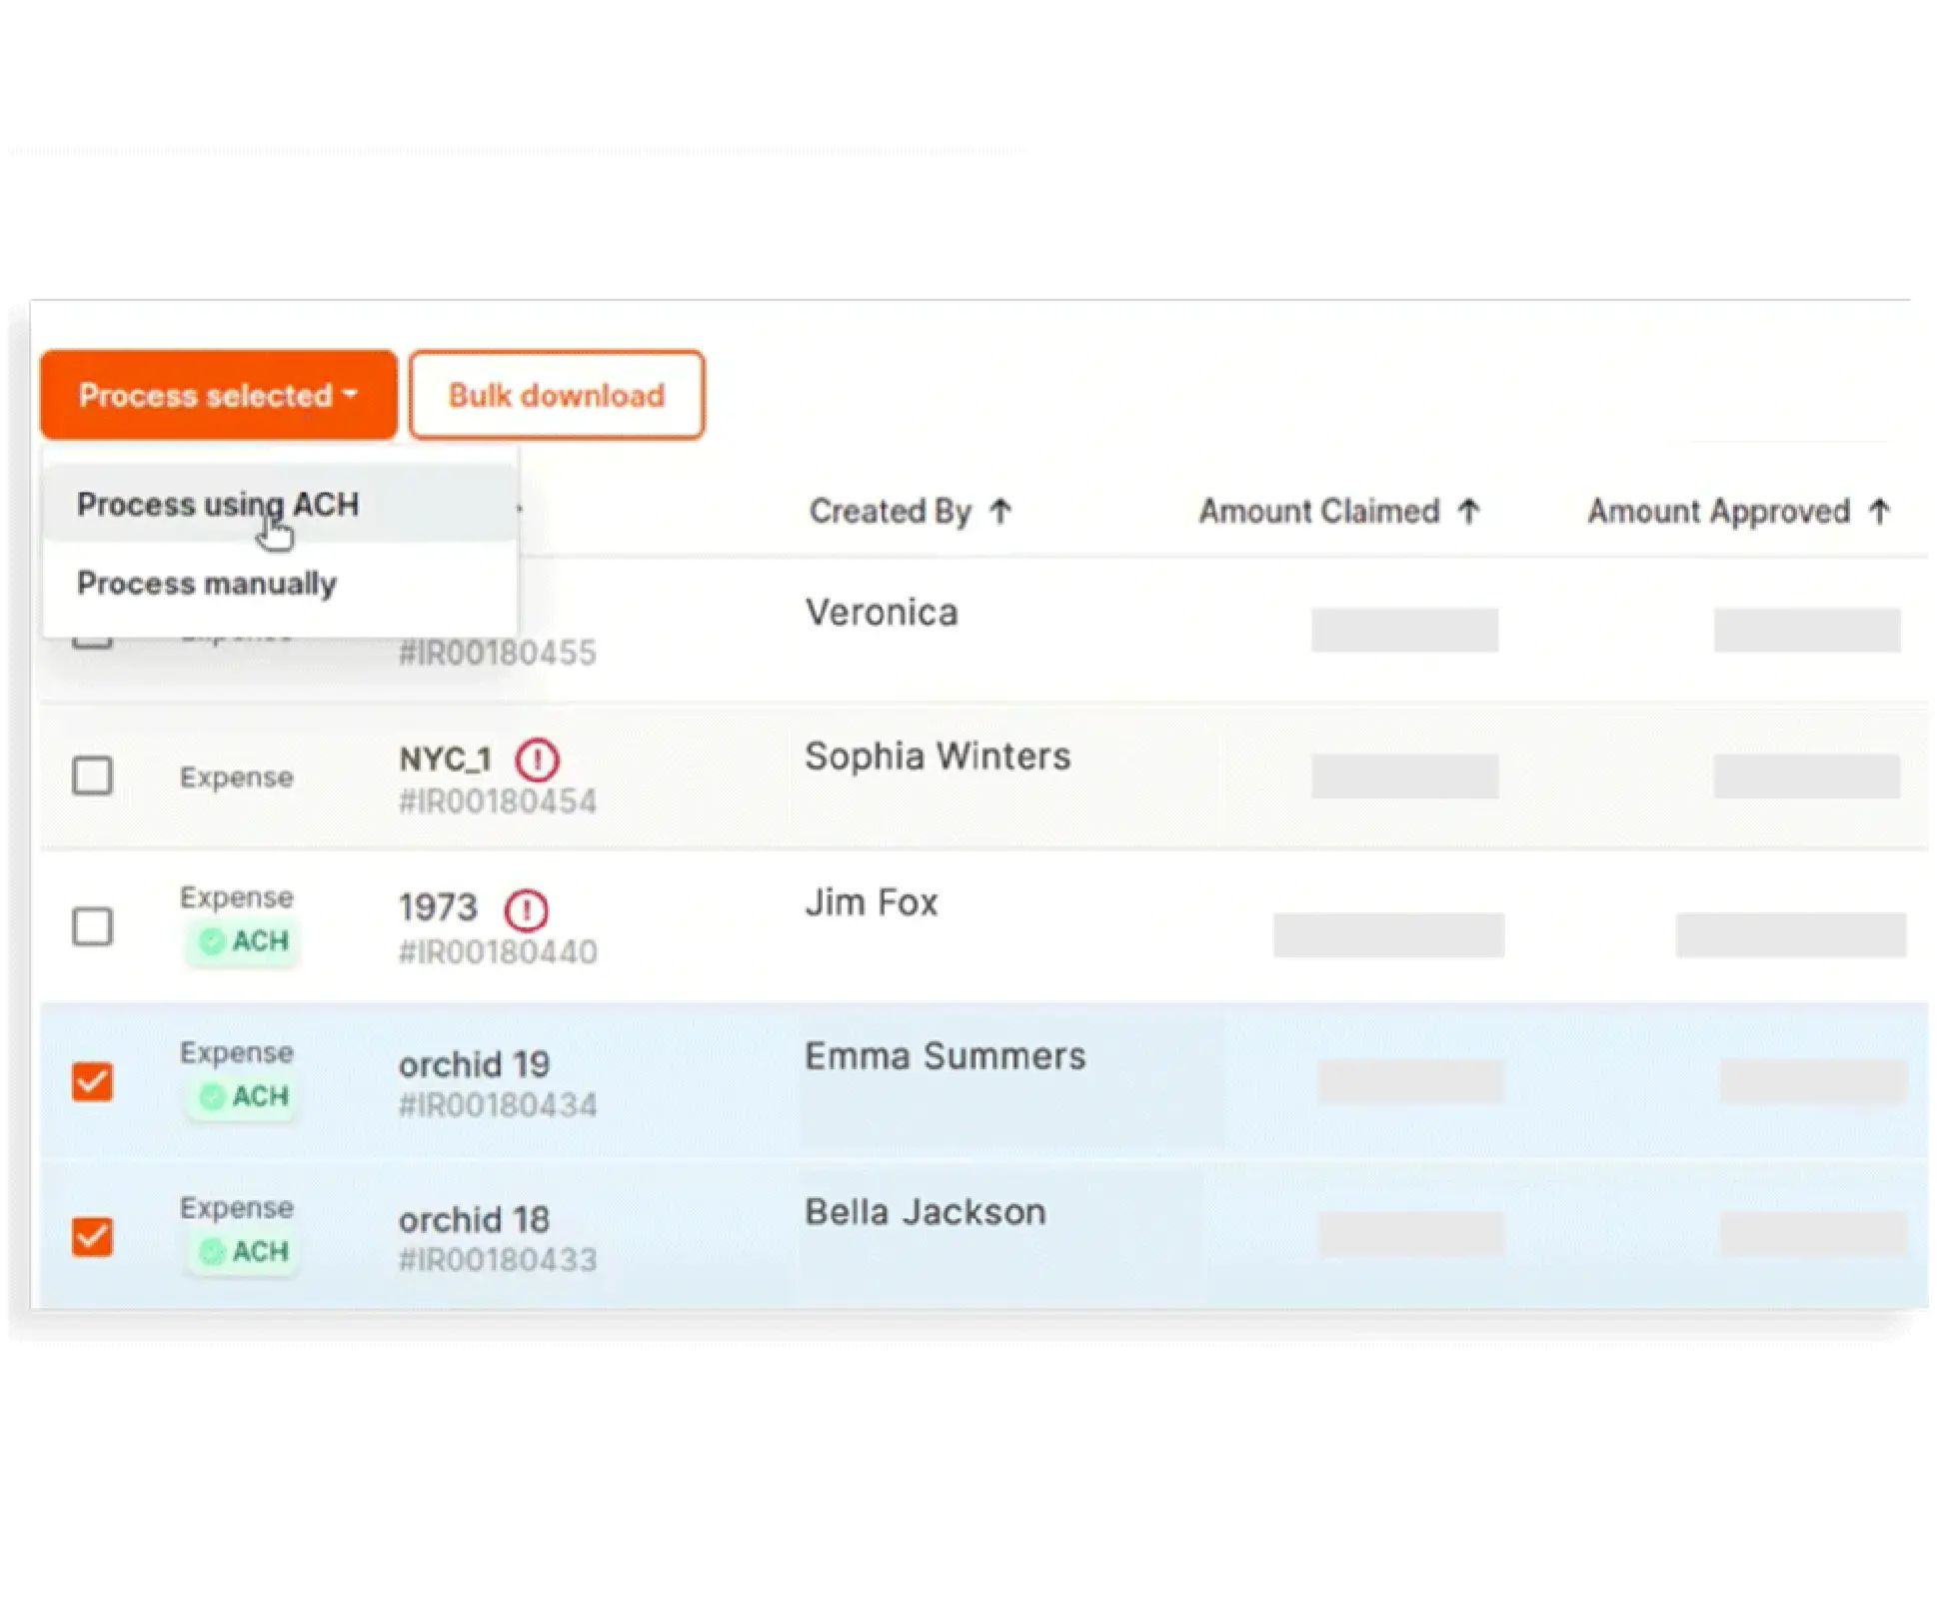Uncheck the orchid 19 expense row
This screenshot has width=1957, height=1616.
(x=92, y=1081)
